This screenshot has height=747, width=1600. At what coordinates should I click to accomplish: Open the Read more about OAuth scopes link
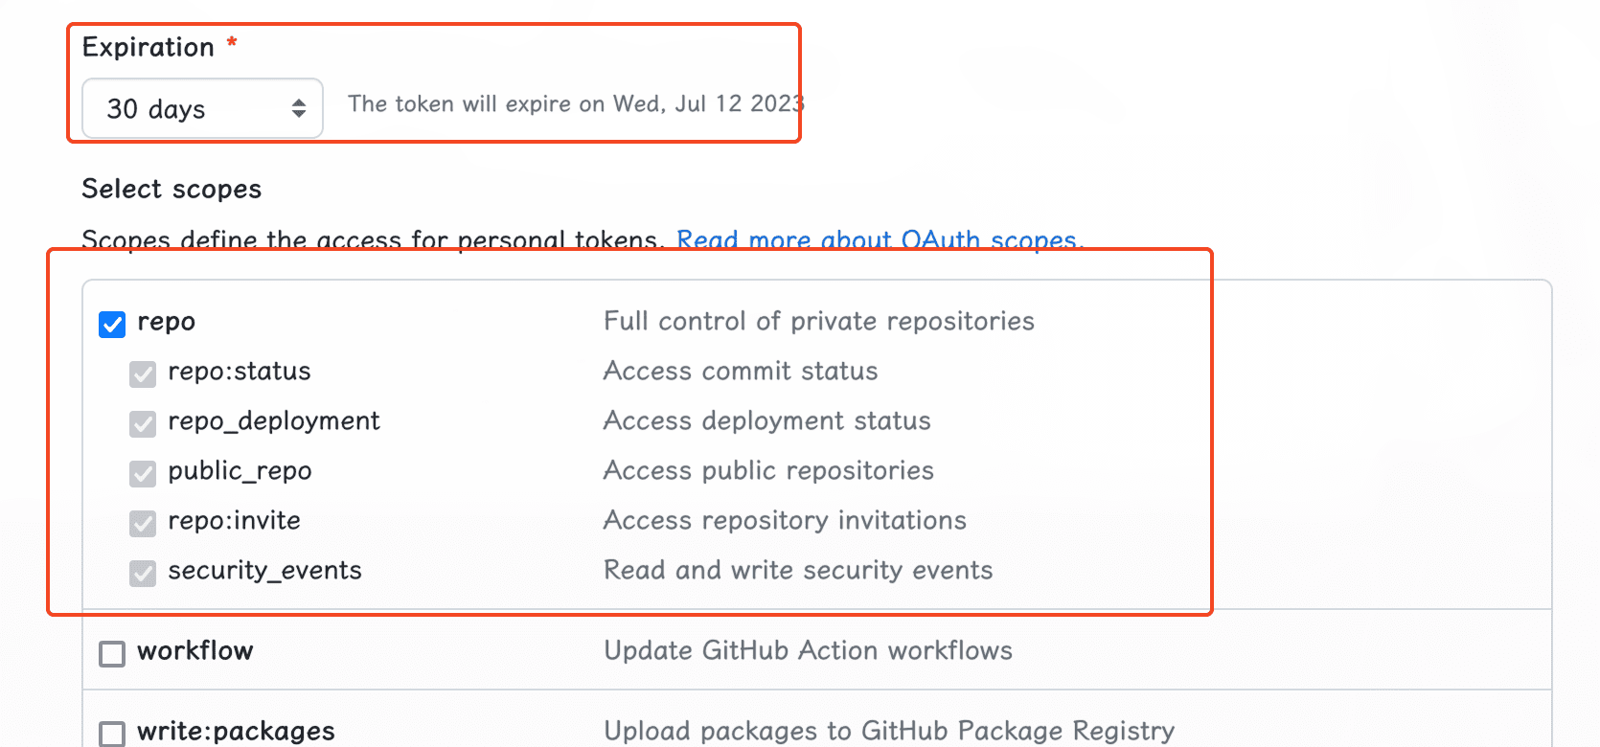pos(877,239)
